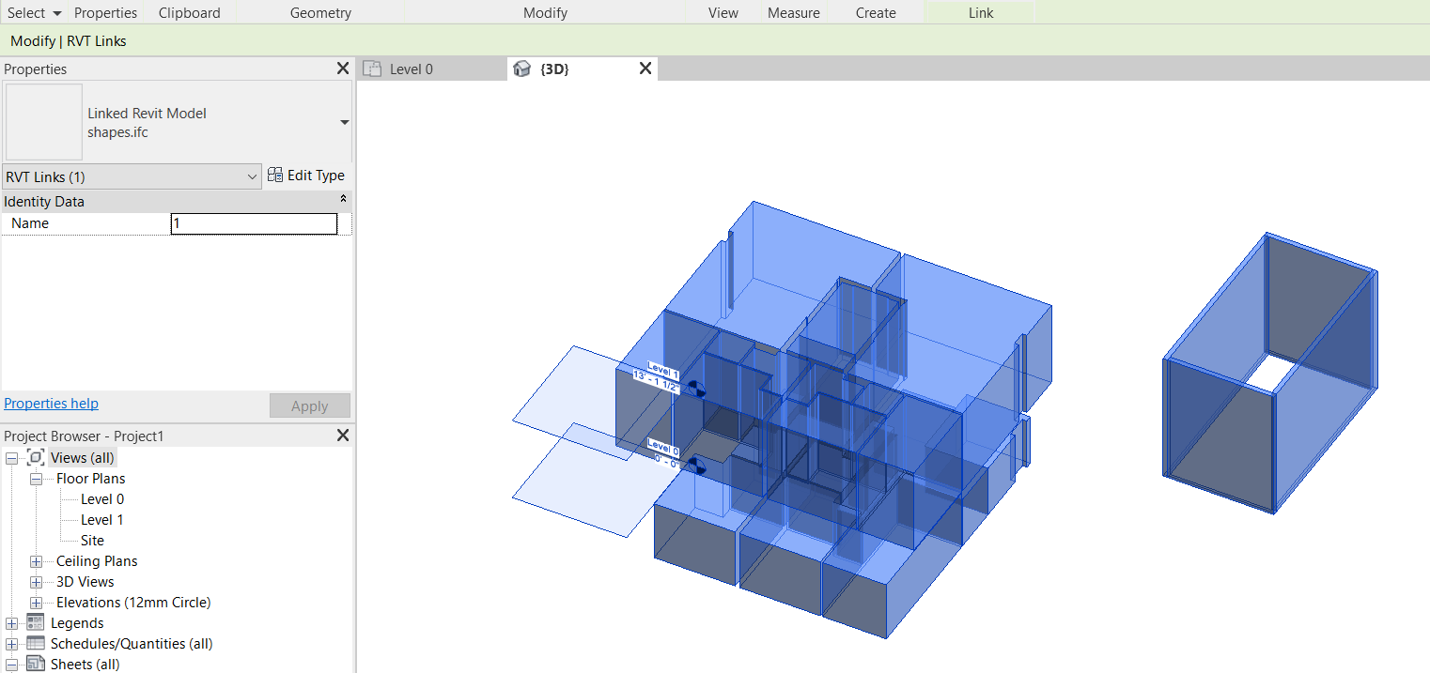Image resolution: width=1430 pixels, height=673 pixels.
Task: Click the Legends icon in the Project Browser
Action: (35, 622)
